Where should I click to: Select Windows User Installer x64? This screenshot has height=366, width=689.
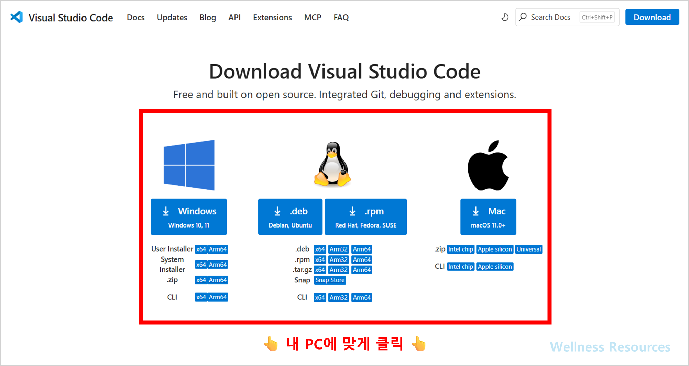(201, 249)
